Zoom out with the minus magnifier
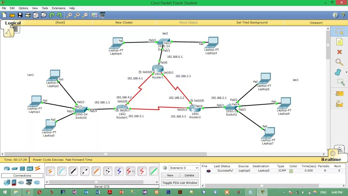348x196 pixels. pyautogui.click(x=85, y=15)
